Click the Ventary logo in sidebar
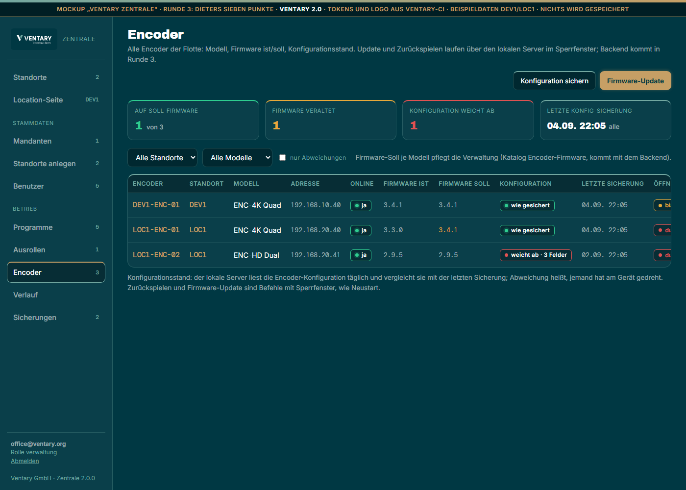Image resolution: width=686 pixels, height=490 pixels. coord(34,39)
